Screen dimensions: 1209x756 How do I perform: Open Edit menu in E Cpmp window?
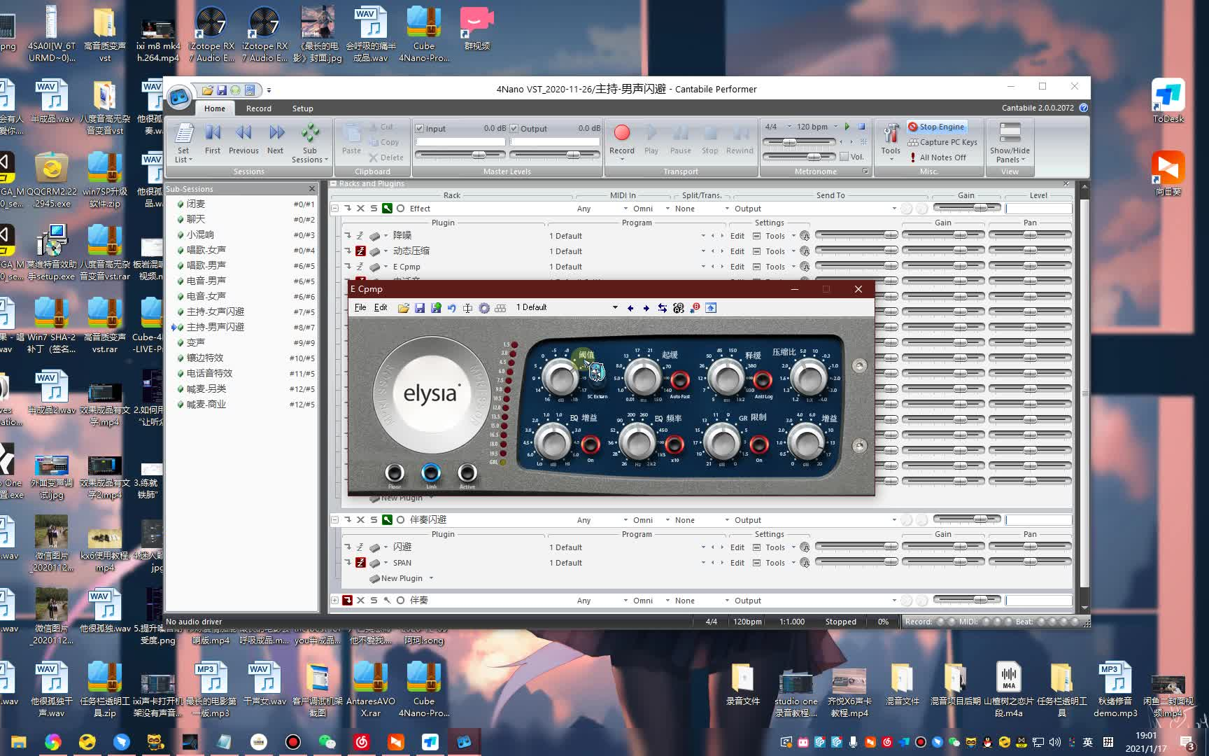pyautogui.click(x=381, y=307)
